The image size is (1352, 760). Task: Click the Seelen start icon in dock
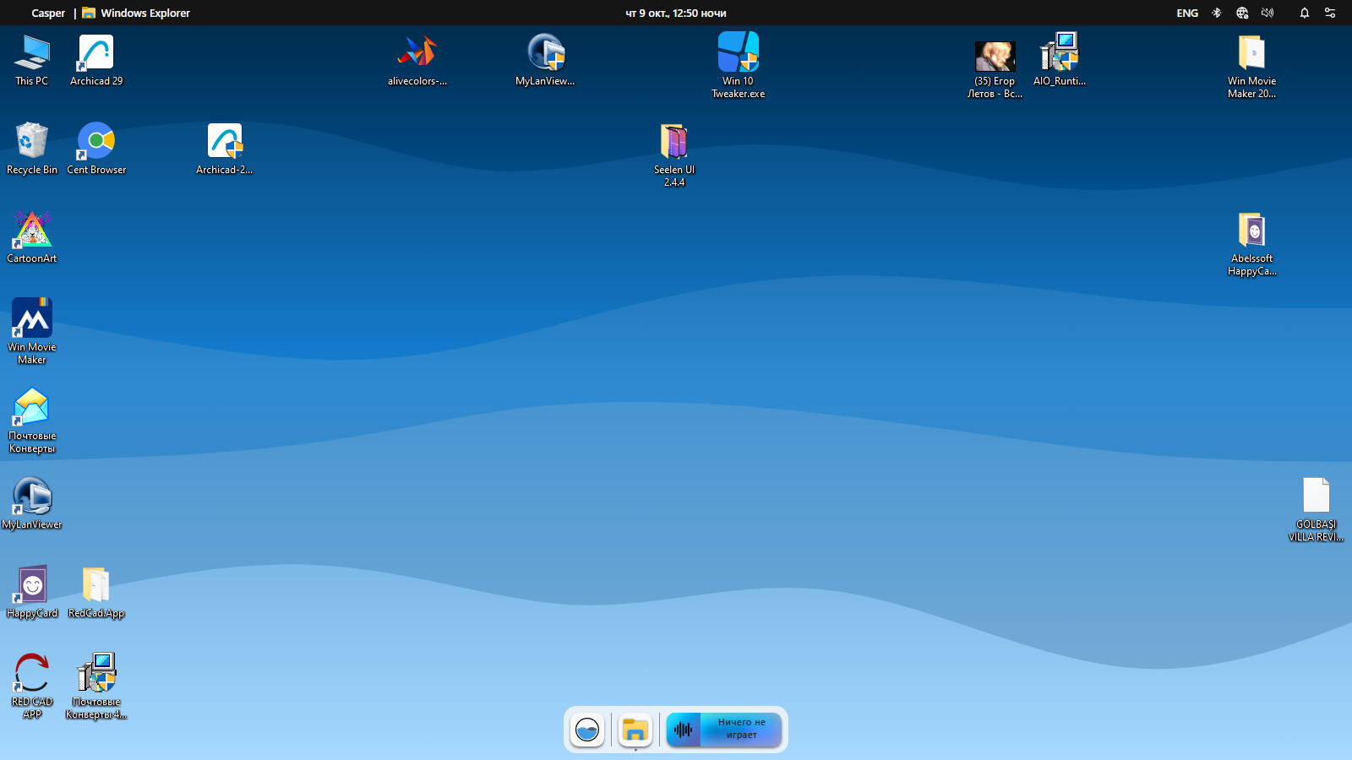[587, 730]
